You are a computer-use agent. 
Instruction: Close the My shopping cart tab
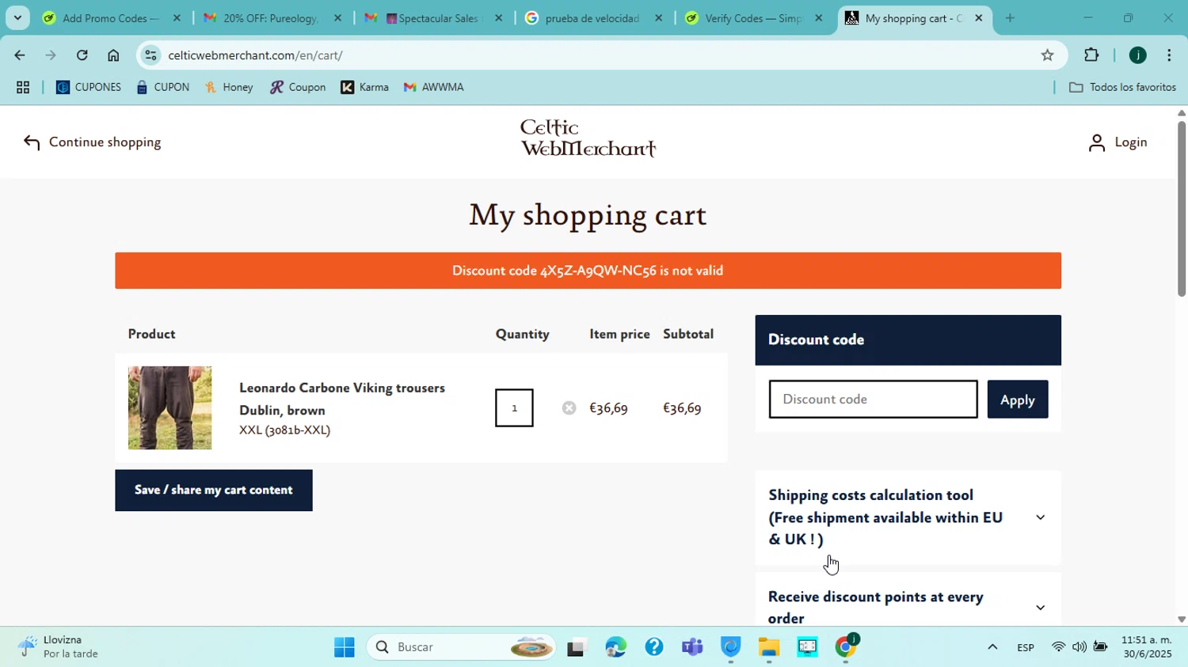click(978, 18)
